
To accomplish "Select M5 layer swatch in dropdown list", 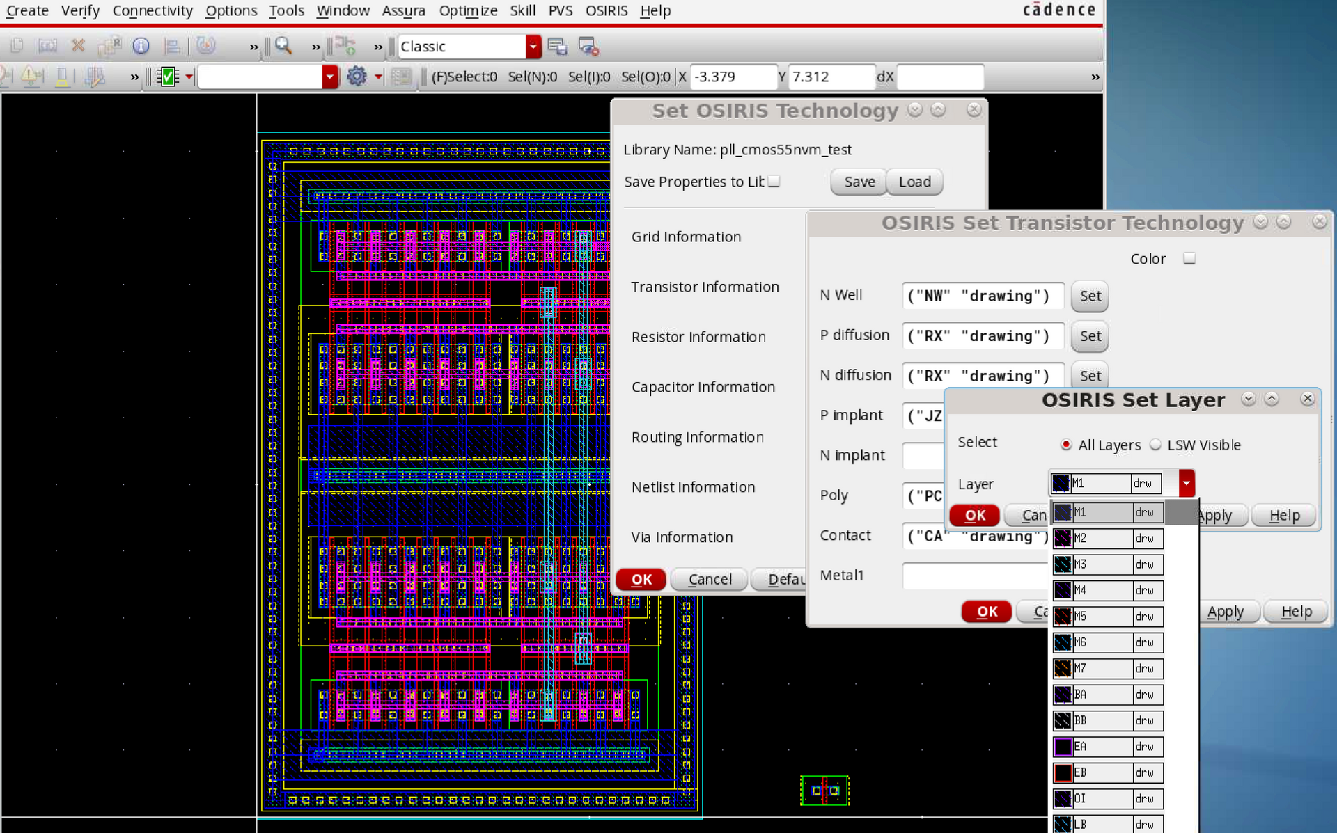I will tap(1062, 616).
